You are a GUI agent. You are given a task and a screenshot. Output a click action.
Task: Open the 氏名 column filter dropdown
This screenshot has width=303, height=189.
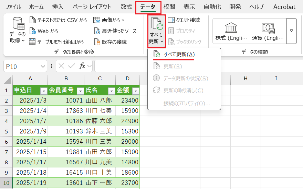pos(112,91)
